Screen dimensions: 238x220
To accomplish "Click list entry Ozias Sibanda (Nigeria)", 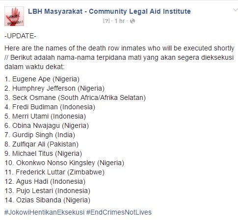I will coord(48,200).
